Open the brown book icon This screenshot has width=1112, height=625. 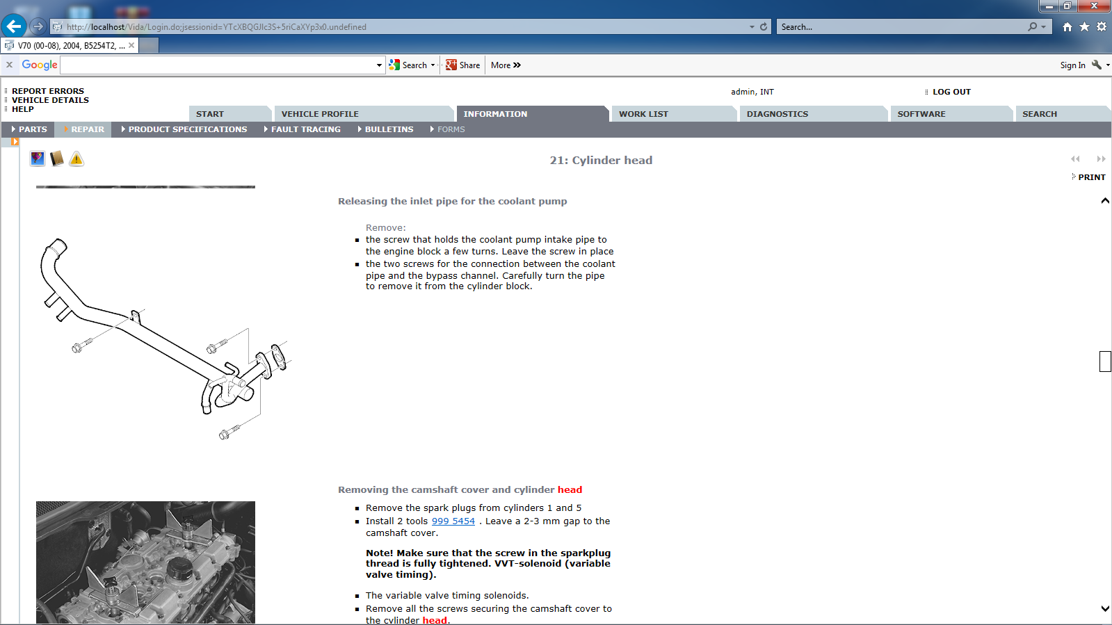(x=57, y=159)
